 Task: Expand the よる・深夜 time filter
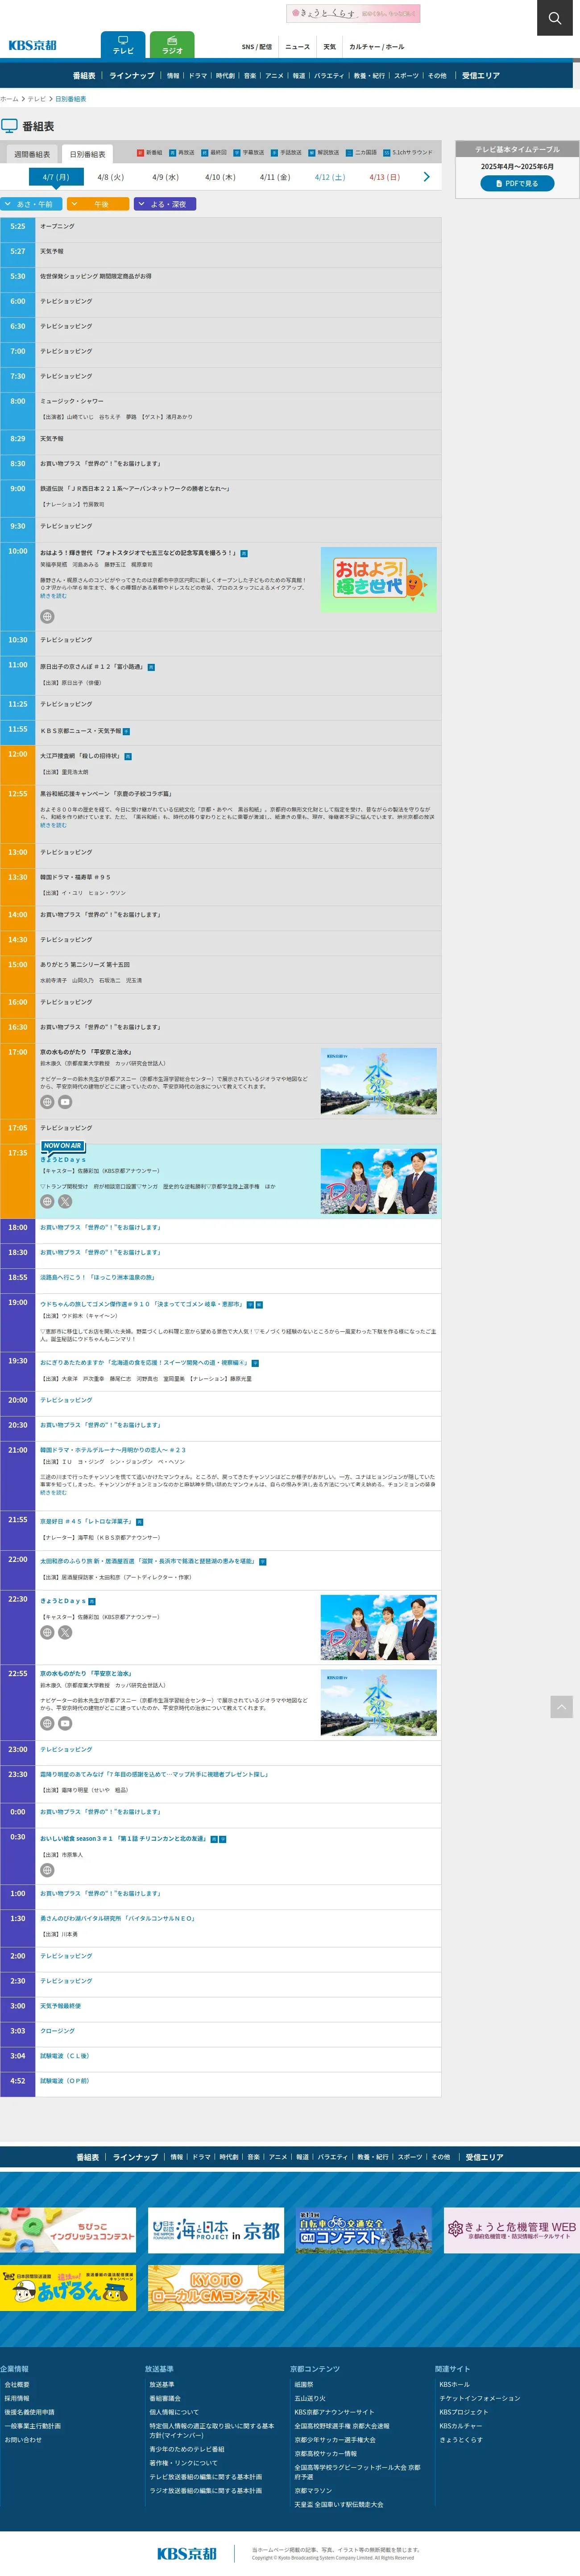[x=165, y=204]
